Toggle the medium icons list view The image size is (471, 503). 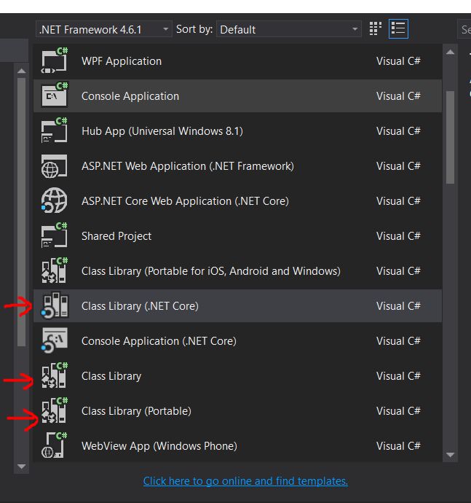click(x=398, y=29)
